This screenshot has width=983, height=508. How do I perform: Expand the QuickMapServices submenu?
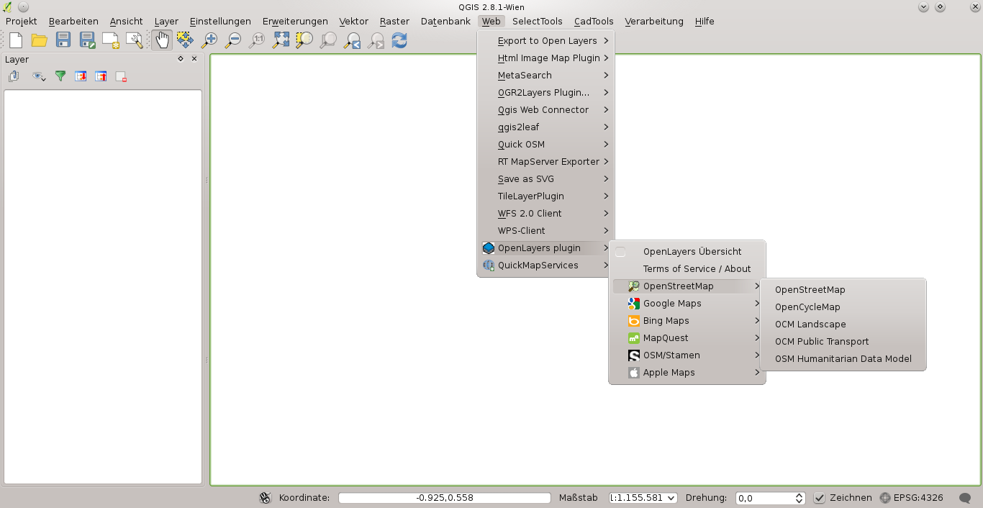(x=545, y=266)
